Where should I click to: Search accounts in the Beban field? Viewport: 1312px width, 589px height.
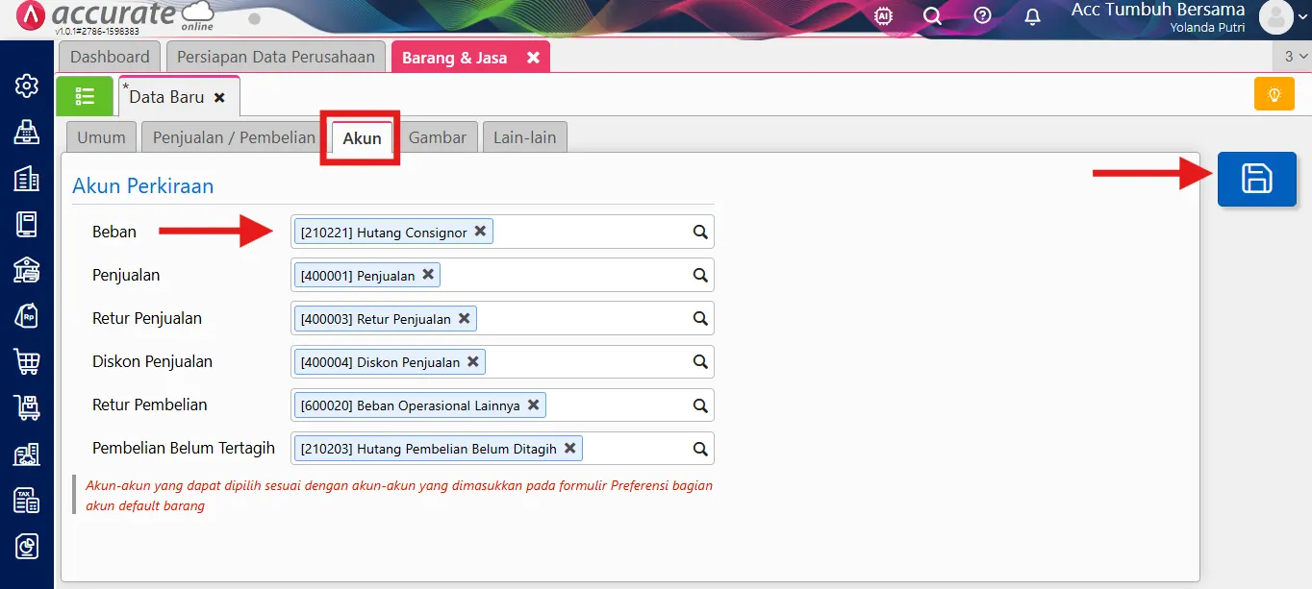pos(700,232)
